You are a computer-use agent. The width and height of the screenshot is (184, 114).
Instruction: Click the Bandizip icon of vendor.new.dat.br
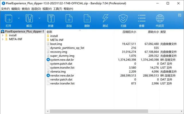pyautogui.click(x=48, y=76)
